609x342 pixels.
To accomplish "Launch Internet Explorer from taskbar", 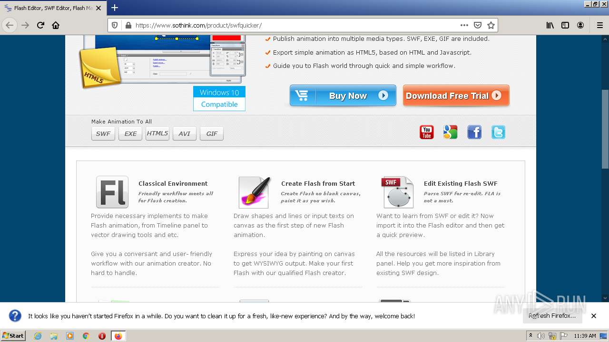I will (38, 336).
